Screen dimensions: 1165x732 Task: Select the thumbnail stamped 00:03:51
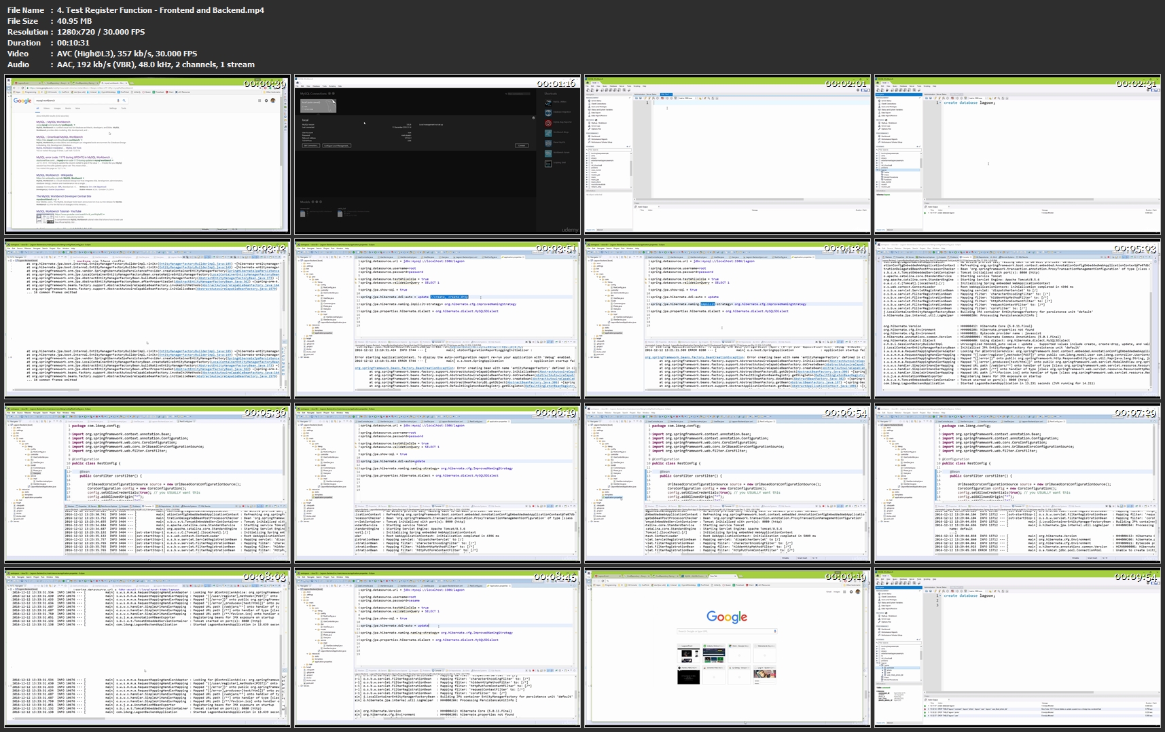437,318
